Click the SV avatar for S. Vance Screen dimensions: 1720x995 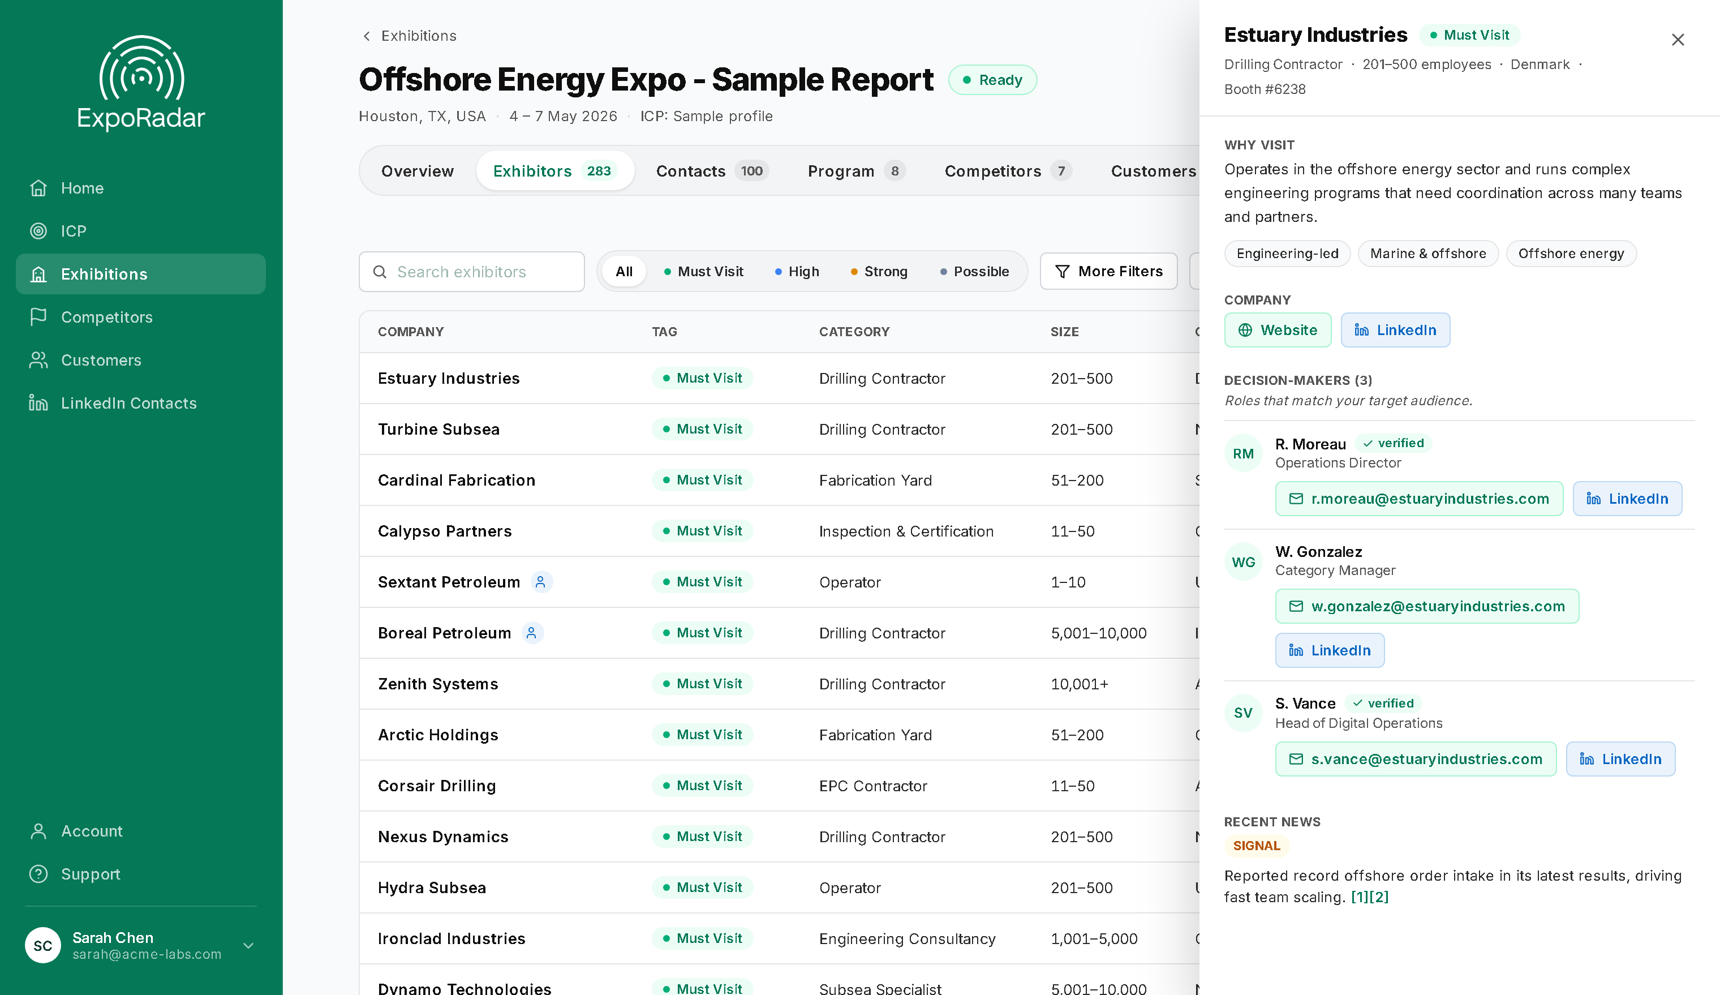point(1243,713)
